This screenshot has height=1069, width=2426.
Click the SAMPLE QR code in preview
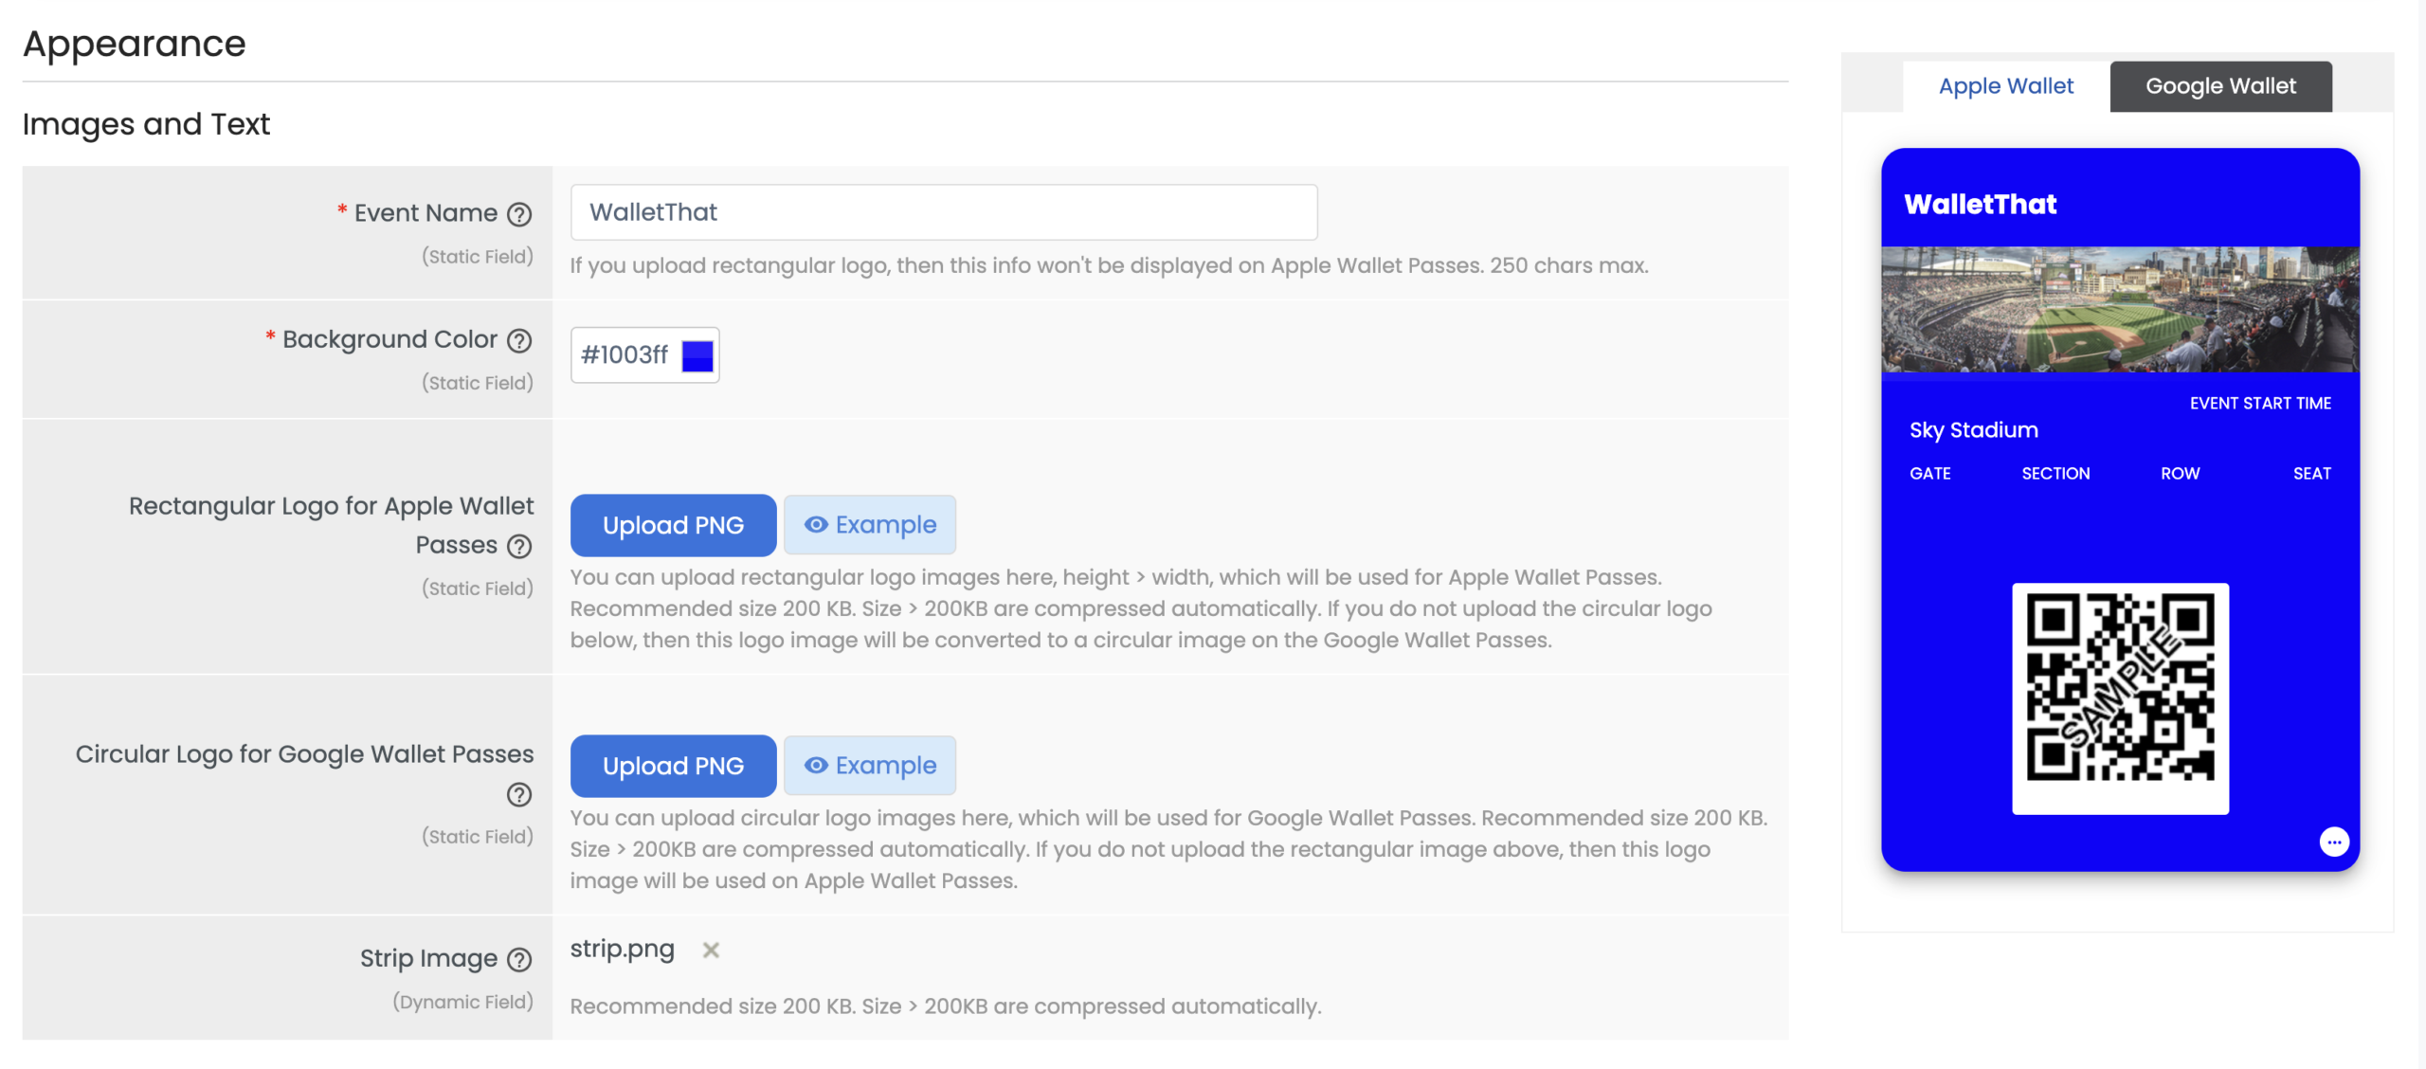click(x=2120, y=698)
